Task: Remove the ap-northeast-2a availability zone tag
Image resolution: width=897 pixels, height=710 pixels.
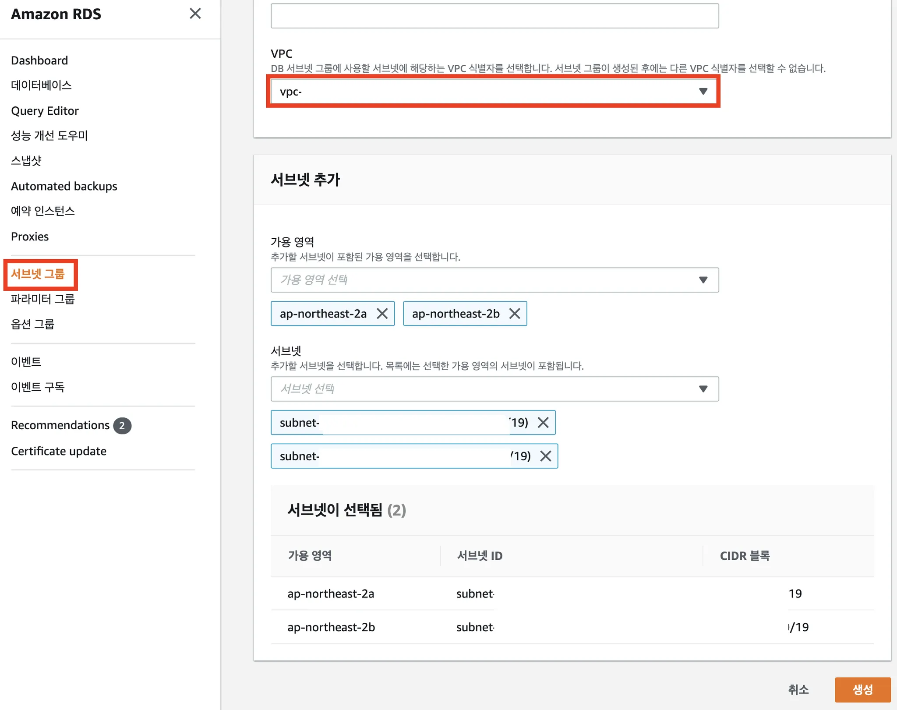Action: tap(382, 314)
